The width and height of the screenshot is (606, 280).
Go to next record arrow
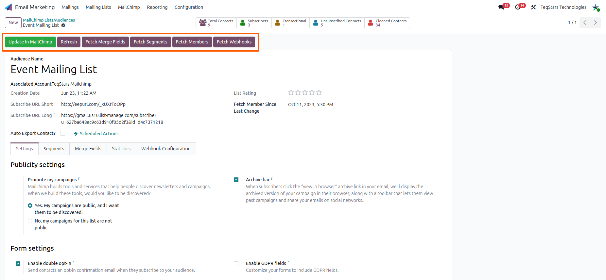tap(596, 23)
